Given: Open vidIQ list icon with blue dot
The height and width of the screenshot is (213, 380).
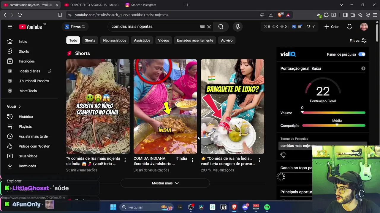Looking at the screenshot, I should tap(300, 27).
